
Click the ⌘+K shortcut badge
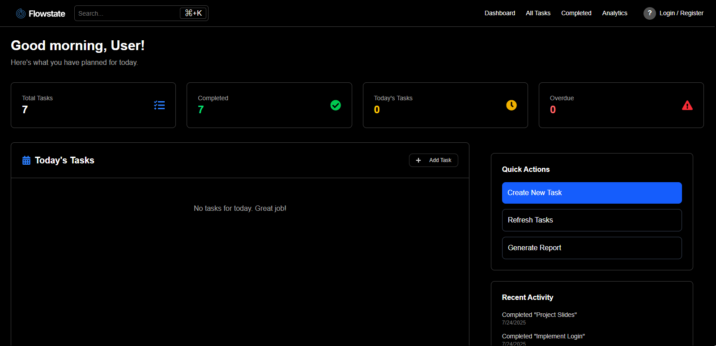pos(193,13)
